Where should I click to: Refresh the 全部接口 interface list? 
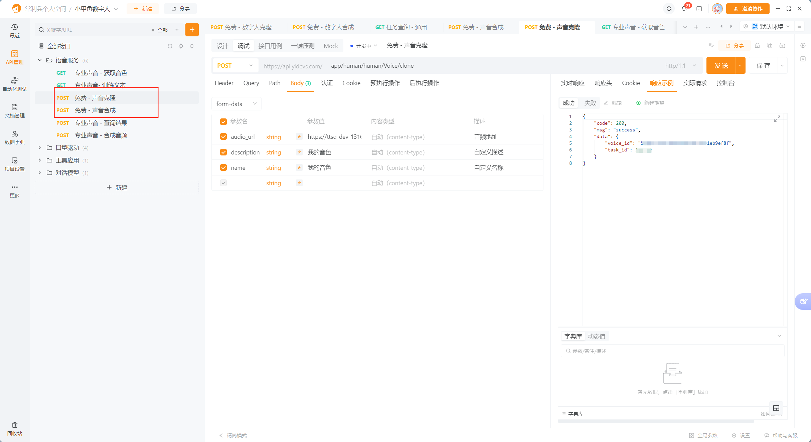click(x=170, y=46)
